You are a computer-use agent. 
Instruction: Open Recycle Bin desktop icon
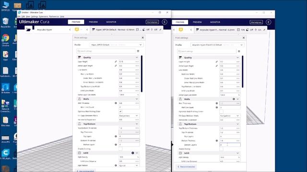click(x=5, y=22)
